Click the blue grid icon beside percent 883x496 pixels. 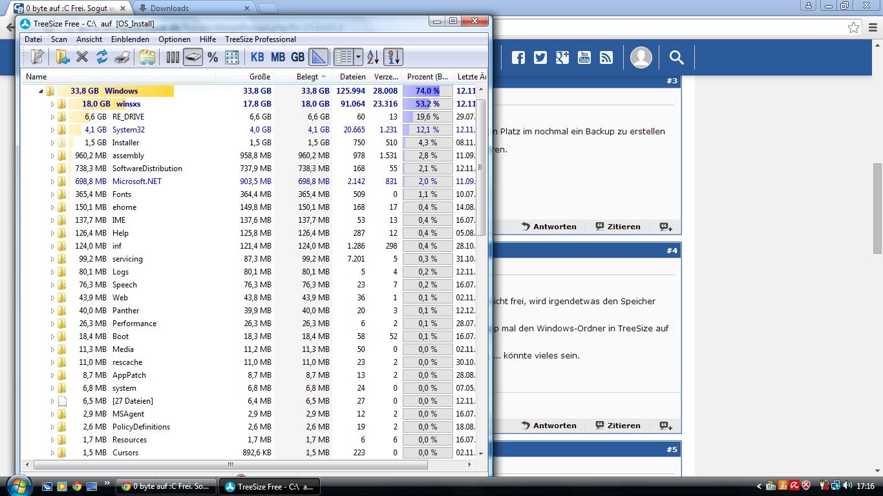232,57
